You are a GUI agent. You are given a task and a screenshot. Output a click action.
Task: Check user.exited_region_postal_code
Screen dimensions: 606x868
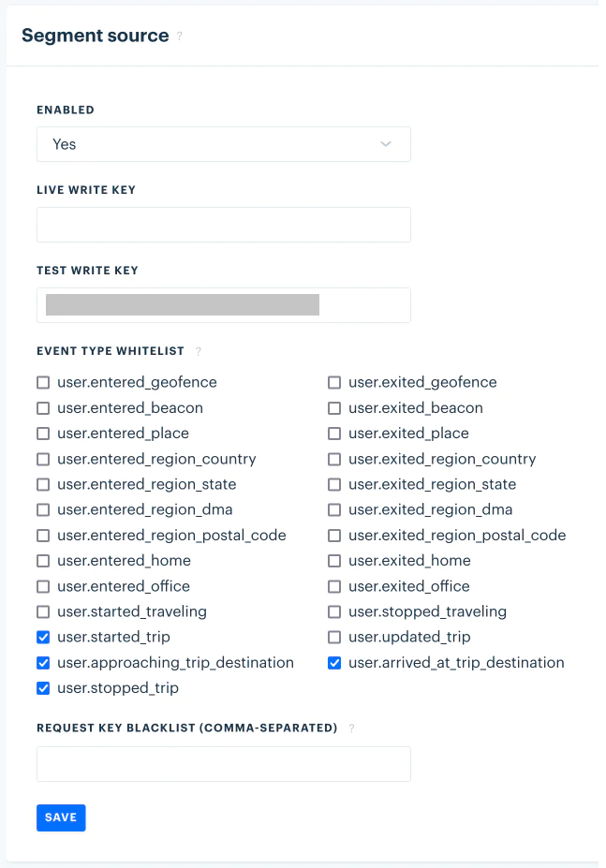pos(334,535)
